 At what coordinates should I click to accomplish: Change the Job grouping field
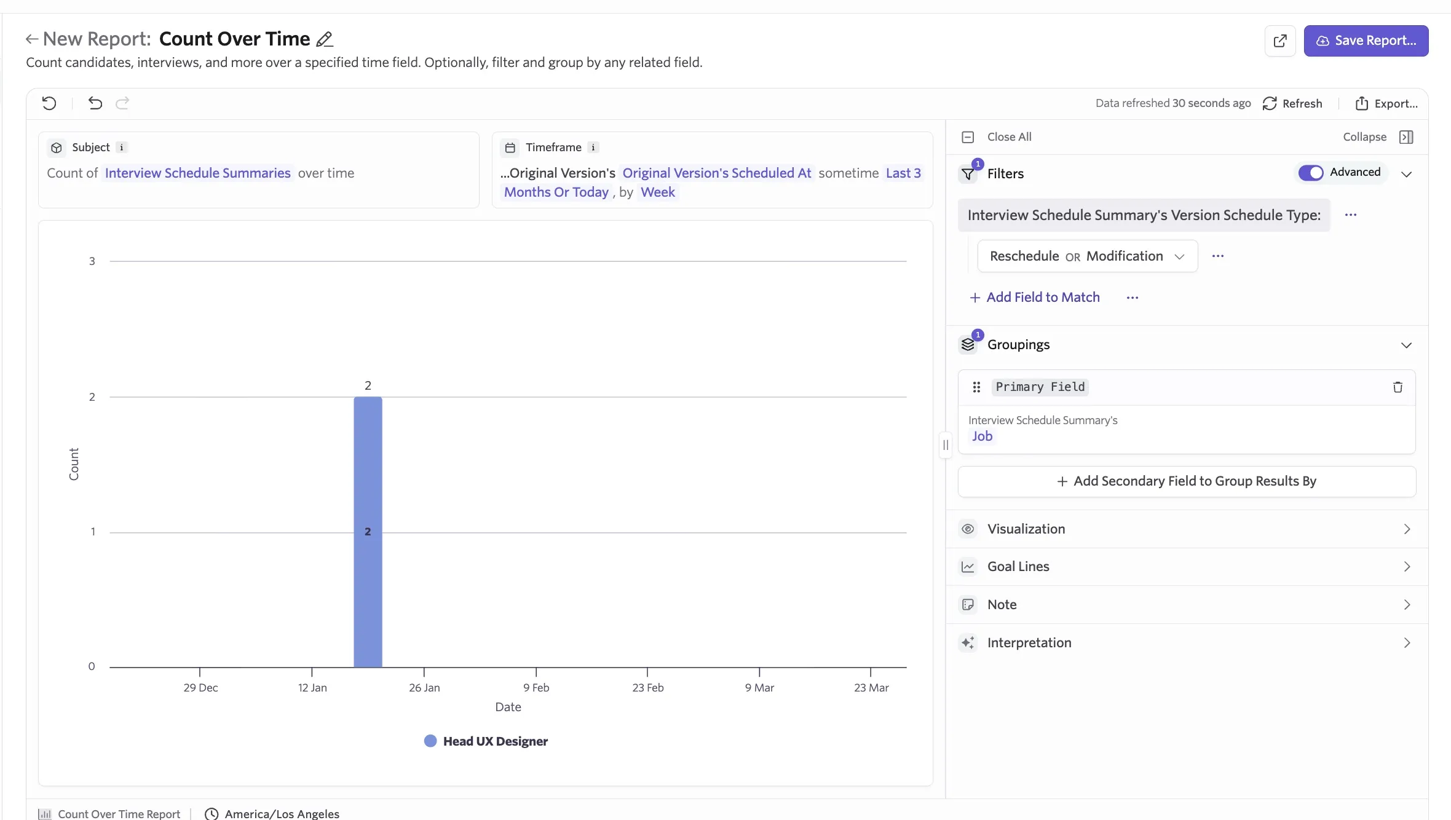click(982, 436)
